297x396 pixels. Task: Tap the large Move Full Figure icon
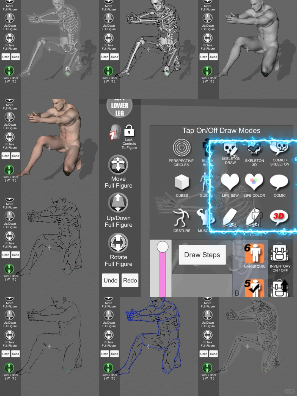pyautogui.click(x=118, y=165)
